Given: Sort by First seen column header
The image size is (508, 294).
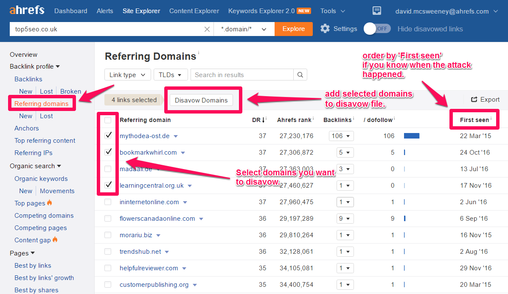Looking at the screenshot, I should coord(474,120).
